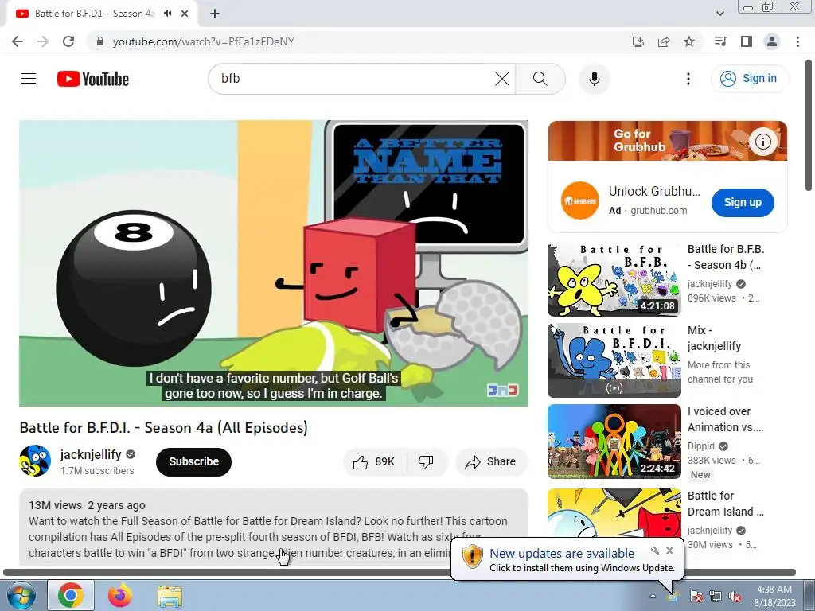Screen dimensions: 815x611
Task: Open File Explorer from the taskbar
Action: [170, 595]
